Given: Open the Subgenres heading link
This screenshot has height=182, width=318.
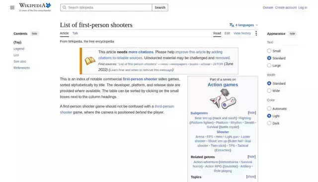Looking at the screenshot, I should (199, 113).
